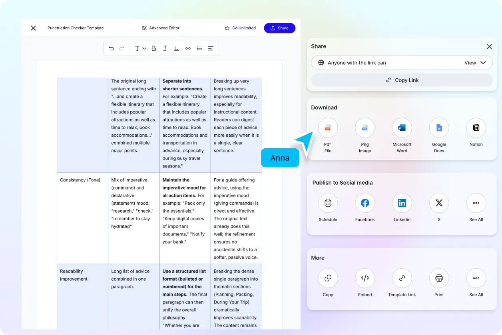Download as Microsoft Word

402,128
